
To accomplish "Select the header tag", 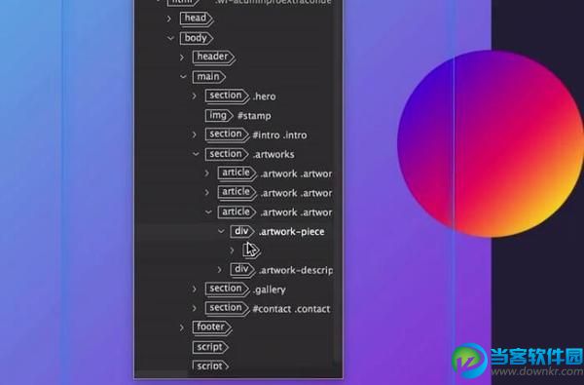I will click(213, 58).
